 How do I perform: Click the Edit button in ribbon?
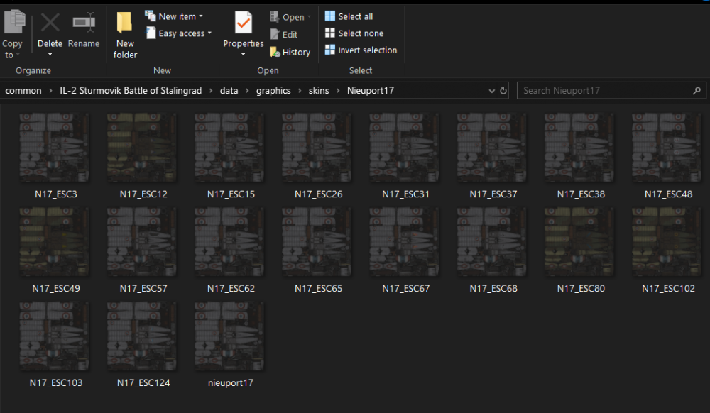(284, 34)
